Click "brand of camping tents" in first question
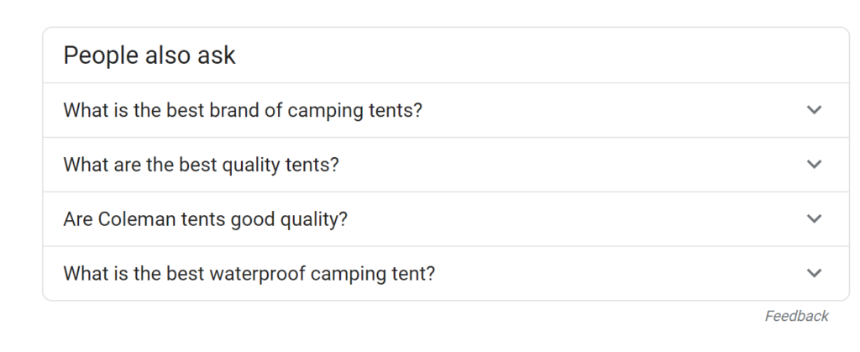860x352 pixels. (324, 110)
